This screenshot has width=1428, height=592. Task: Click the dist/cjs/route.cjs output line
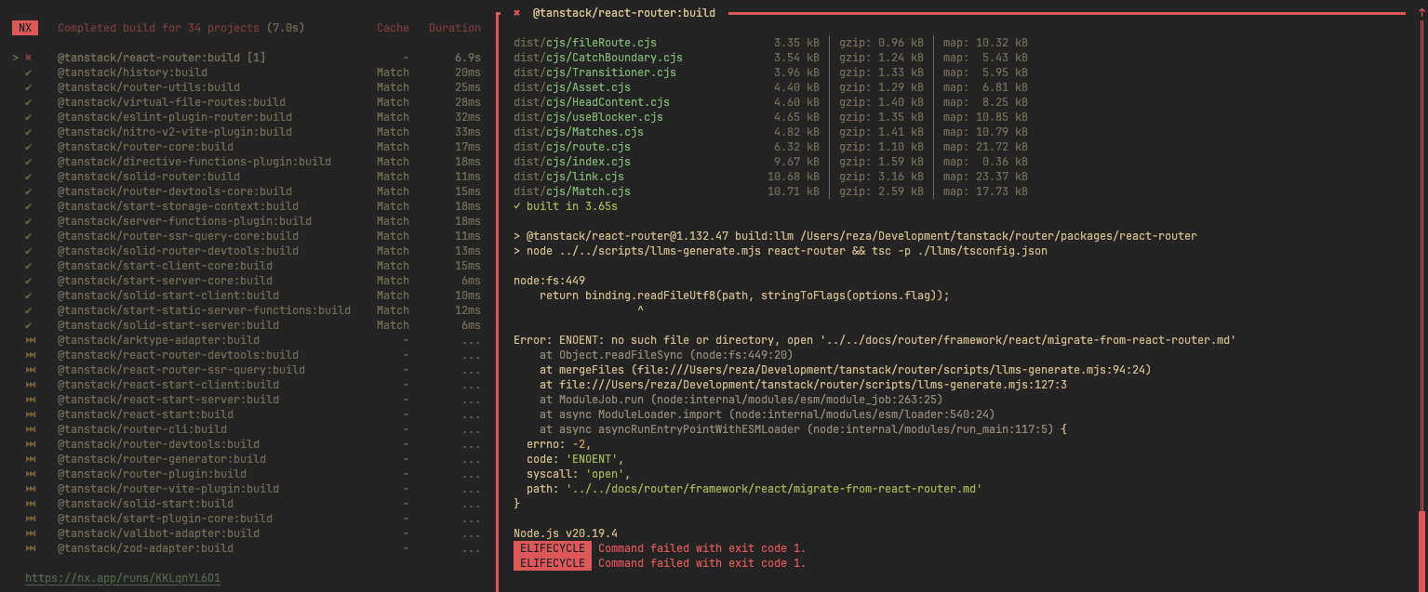[770, 147]
